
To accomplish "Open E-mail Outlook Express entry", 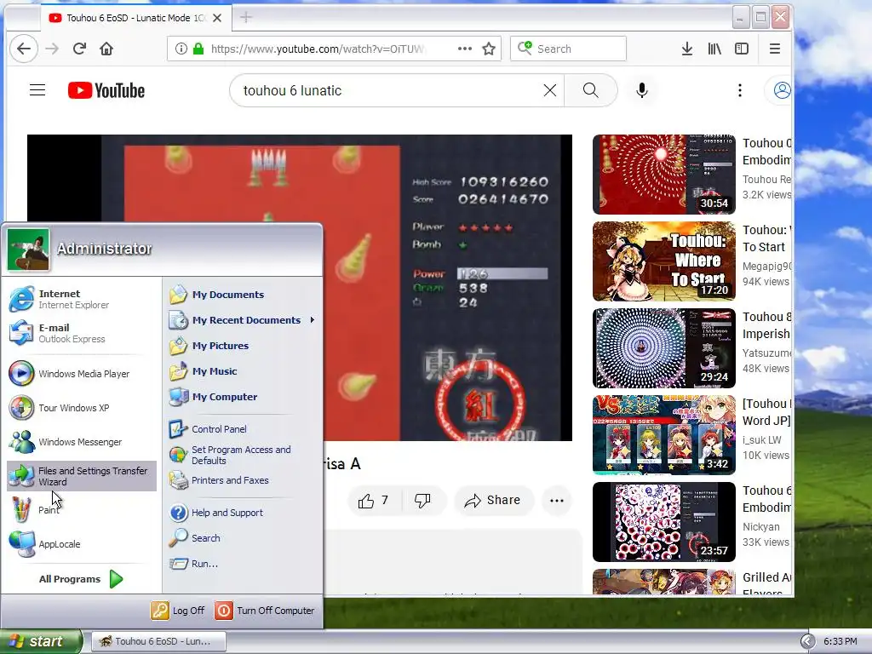I will coord(82,333).
